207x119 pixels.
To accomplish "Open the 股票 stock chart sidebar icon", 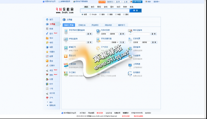I will [47, 56].
